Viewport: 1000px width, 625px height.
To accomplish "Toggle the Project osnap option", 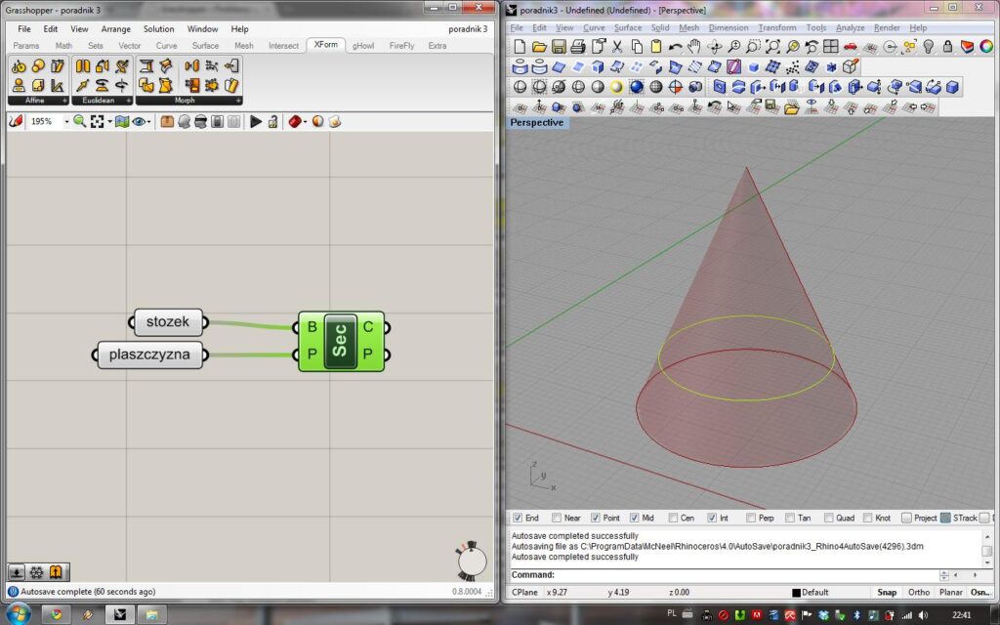I will [907, 518].
